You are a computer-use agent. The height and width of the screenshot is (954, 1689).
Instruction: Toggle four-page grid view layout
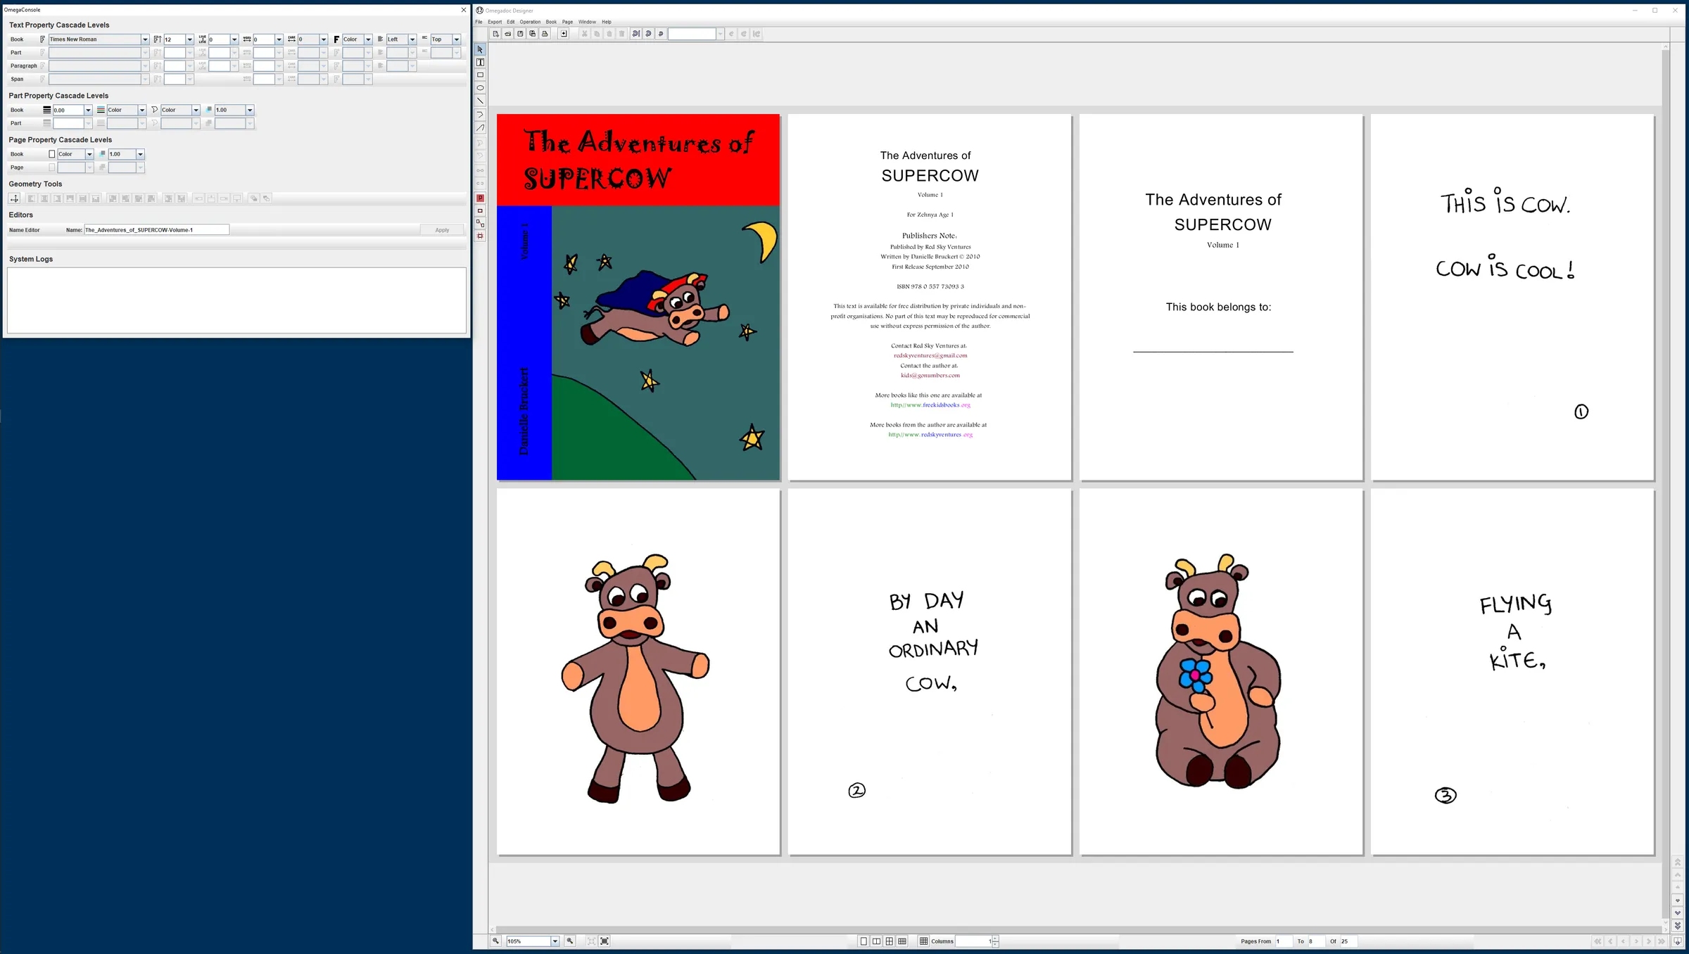(x=890, y=941)
